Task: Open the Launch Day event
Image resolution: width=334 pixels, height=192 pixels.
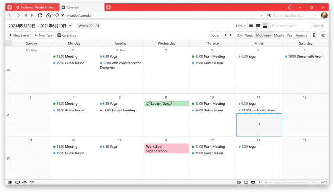Action: [167, 103]
